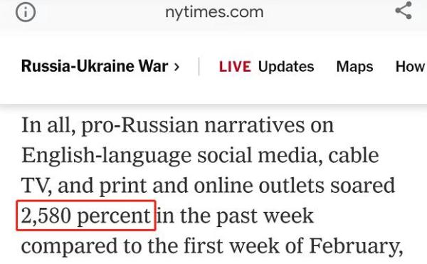Click the word soared in the paragraph
Screen dimensions: 427x264
pos(362,185)
